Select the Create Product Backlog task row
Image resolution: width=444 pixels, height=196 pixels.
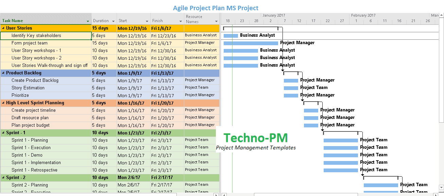coord(35,81)
